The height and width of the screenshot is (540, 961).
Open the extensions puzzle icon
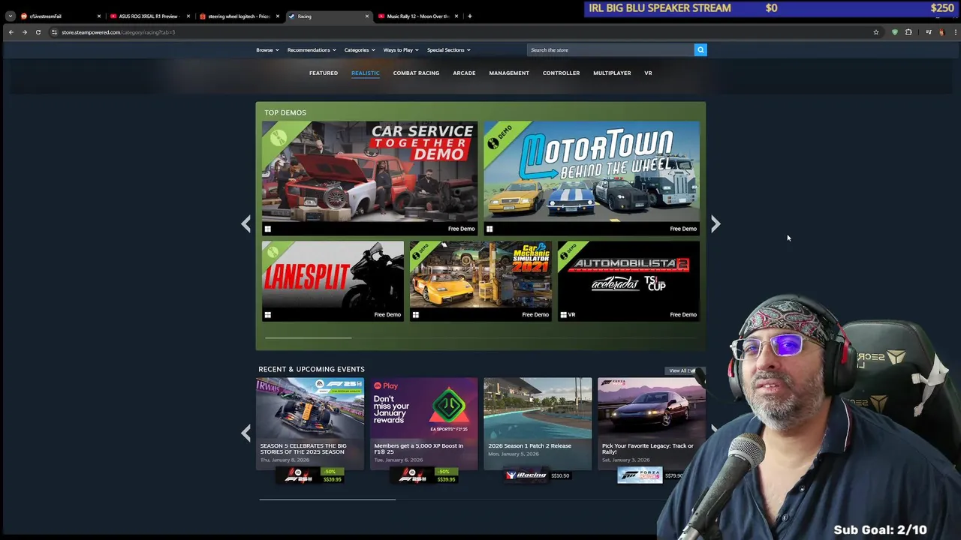(908, 32)
